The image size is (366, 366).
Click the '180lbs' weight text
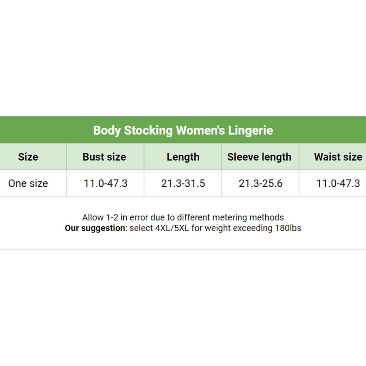pyautogui.click(x=288, y=228)
